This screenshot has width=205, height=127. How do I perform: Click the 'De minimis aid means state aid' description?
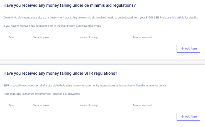click(84, 17)
